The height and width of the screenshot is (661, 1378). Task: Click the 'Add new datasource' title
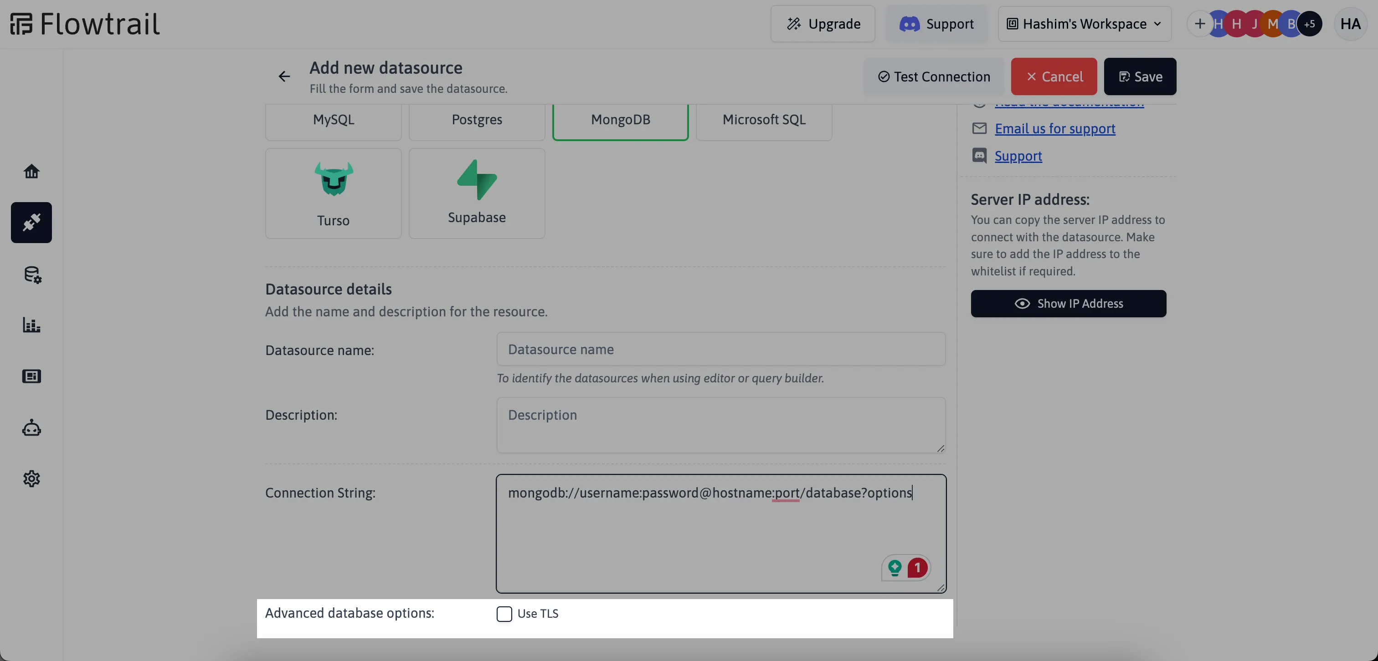coord(386,68)
